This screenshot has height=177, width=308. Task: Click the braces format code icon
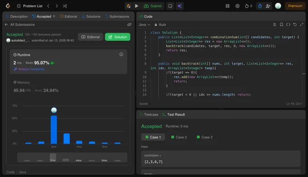[x=288, y=24]
